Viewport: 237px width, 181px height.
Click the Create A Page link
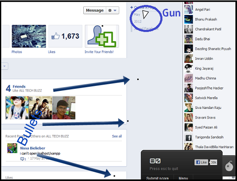143,7
